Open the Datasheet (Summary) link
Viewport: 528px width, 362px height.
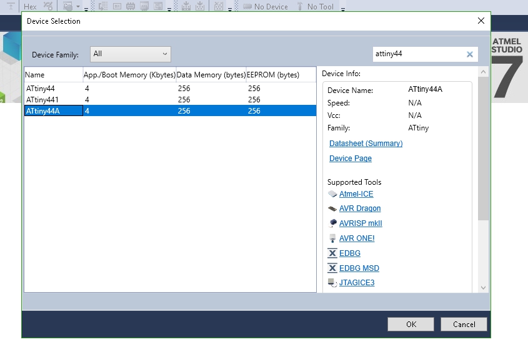pyautogui.click(x=366, y=144)
